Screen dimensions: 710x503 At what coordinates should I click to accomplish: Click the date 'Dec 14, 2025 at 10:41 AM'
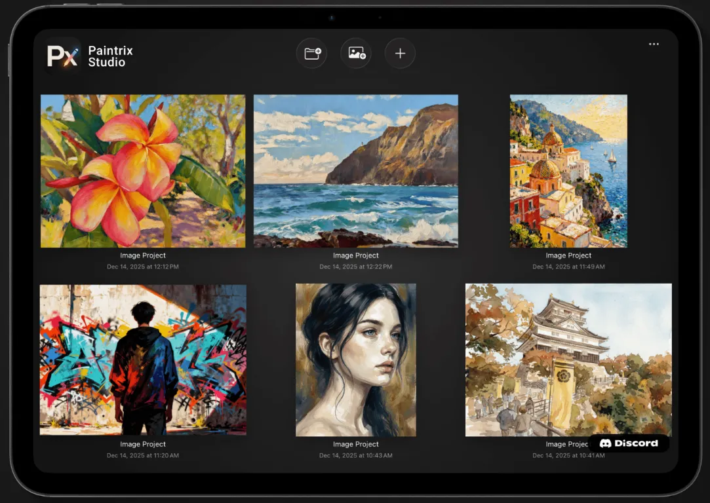point(569,455)
